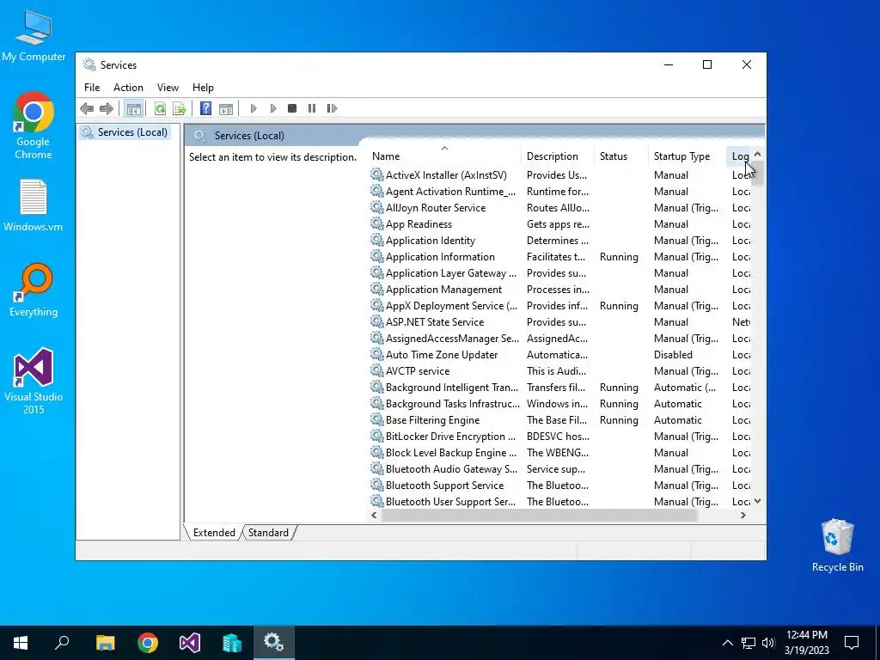Click the Google Chrome desktop shortcut
This screenshot has height=660, width=880.
coord(34,125)
